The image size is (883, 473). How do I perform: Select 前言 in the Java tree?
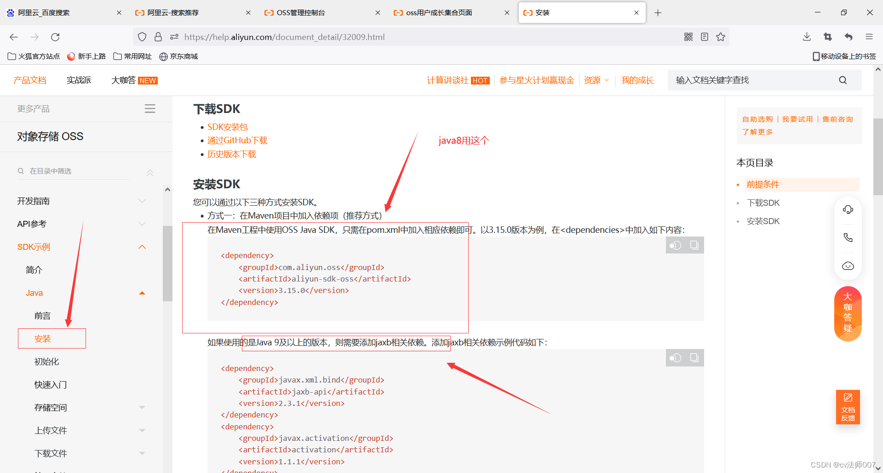[x=43, y=316]
